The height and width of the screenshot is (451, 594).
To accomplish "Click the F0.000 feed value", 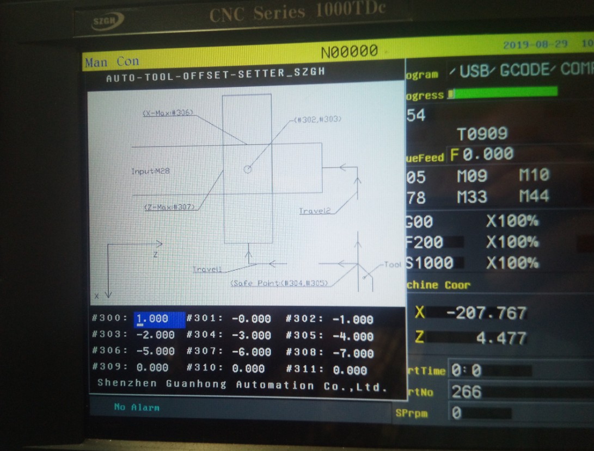I will tap(481, 154).
